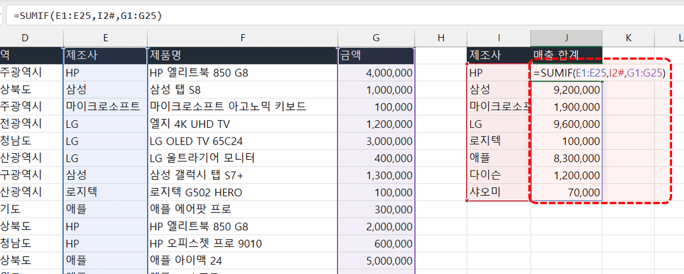
Task: Click the 매출 합계 header cell
Action: coord(567,55)
